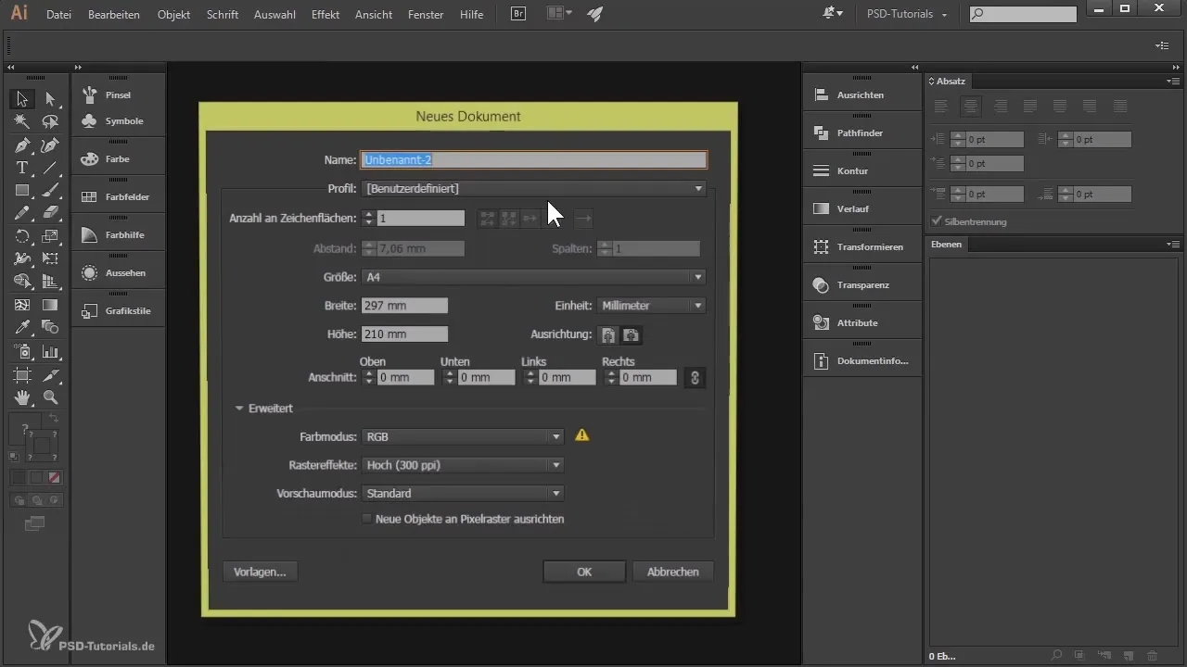Image resolution: width=1187 pixels, height=667 pixels.
Task: Center-align paragraph in the Absatz panel
Action: click(971, 107)
